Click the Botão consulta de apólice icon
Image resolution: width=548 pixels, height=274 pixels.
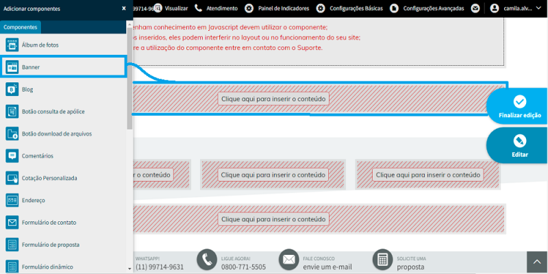12,112
